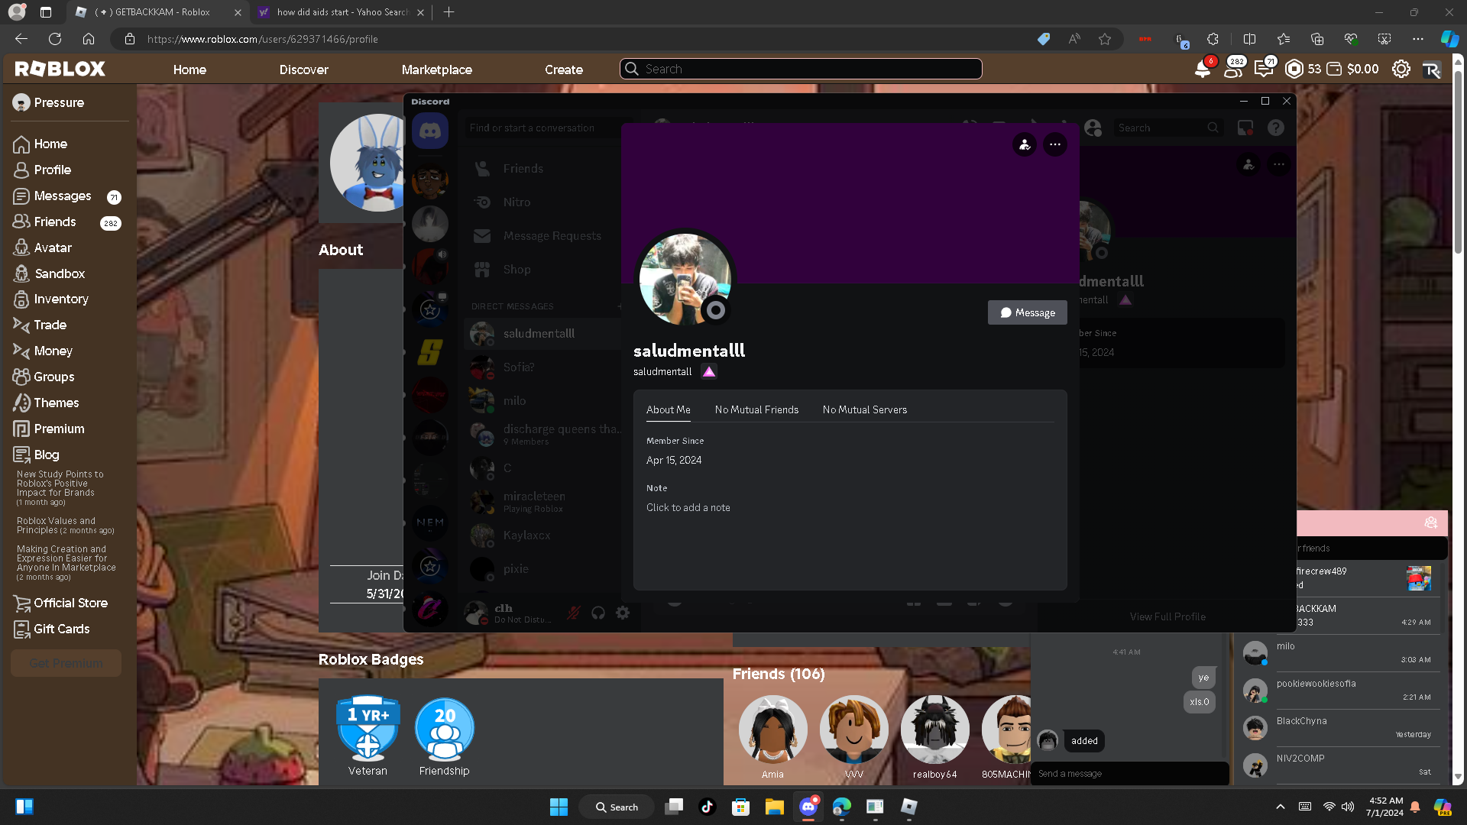Click Roblox search input field
This screenshot has width=1467, height=825.
click(801, 69)
